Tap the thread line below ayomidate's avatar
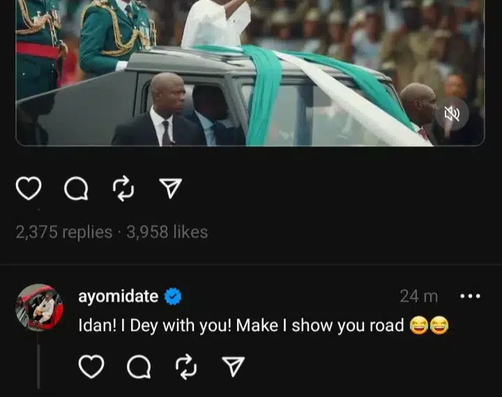502x397 pixels. click(39, 361)
